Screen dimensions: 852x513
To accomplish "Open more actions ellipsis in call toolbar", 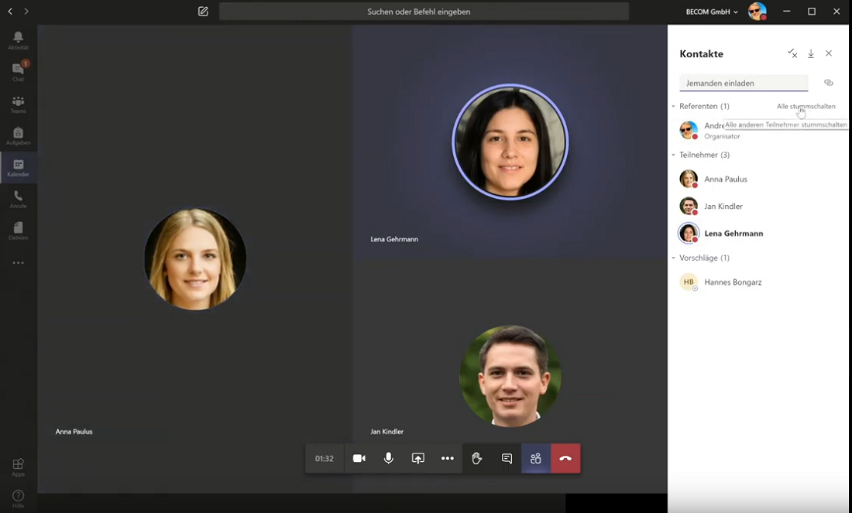I will 448,458.
